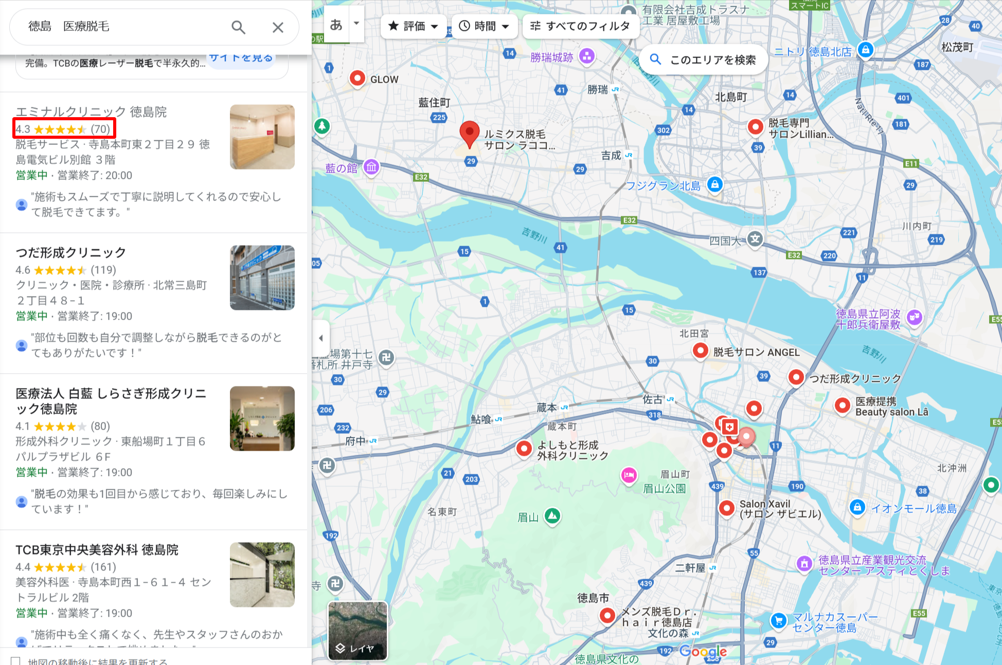This screenshot has height=665, width=1002.
Task: Select 医療提携 Beauty salon Lâ marker
Action: (843, 405)
